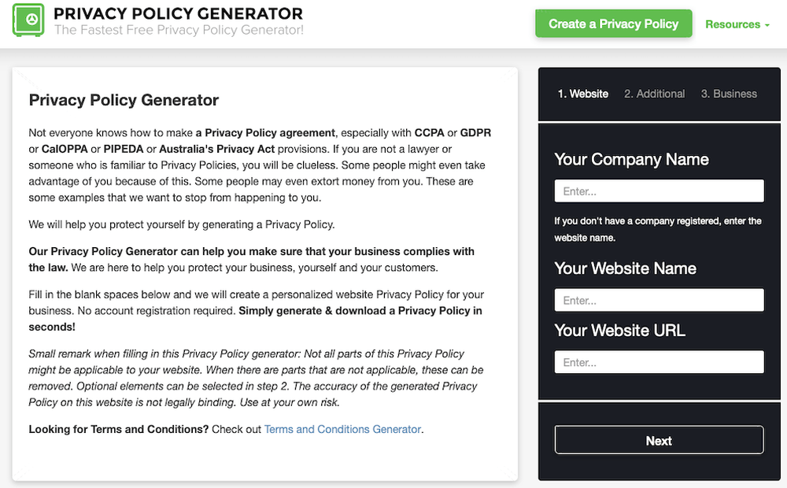Click the Create a Privacy Policy button
787x488 pixels.
613,24
